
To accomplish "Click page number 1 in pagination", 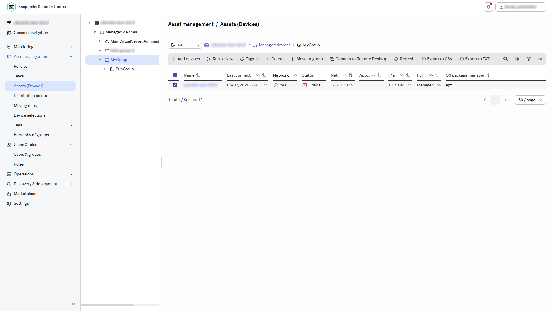I will pyautogui.click(x=495, y=100).
